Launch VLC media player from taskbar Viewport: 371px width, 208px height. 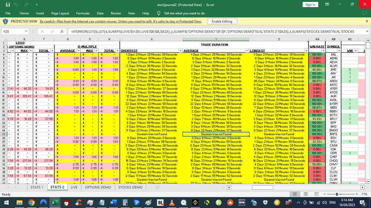pos(173,202)
